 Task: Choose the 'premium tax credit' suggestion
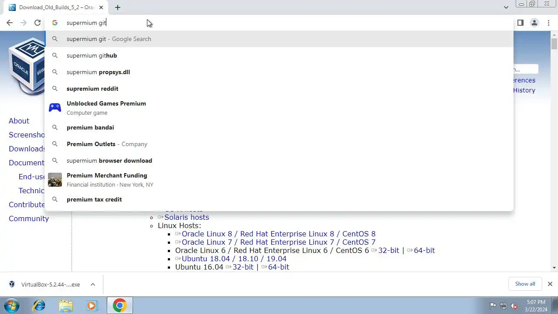click(x=279, y=199)
